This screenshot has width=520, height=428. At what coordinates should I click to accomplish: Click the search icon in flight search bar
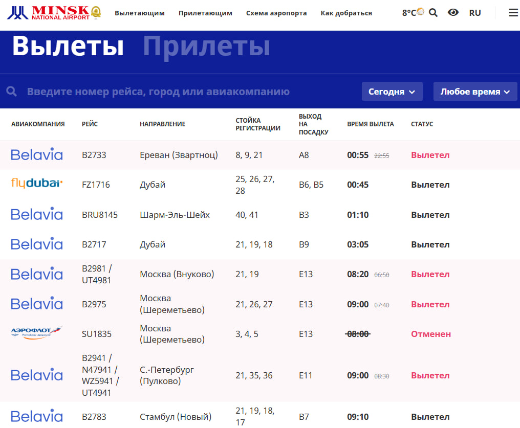(12, 92)
